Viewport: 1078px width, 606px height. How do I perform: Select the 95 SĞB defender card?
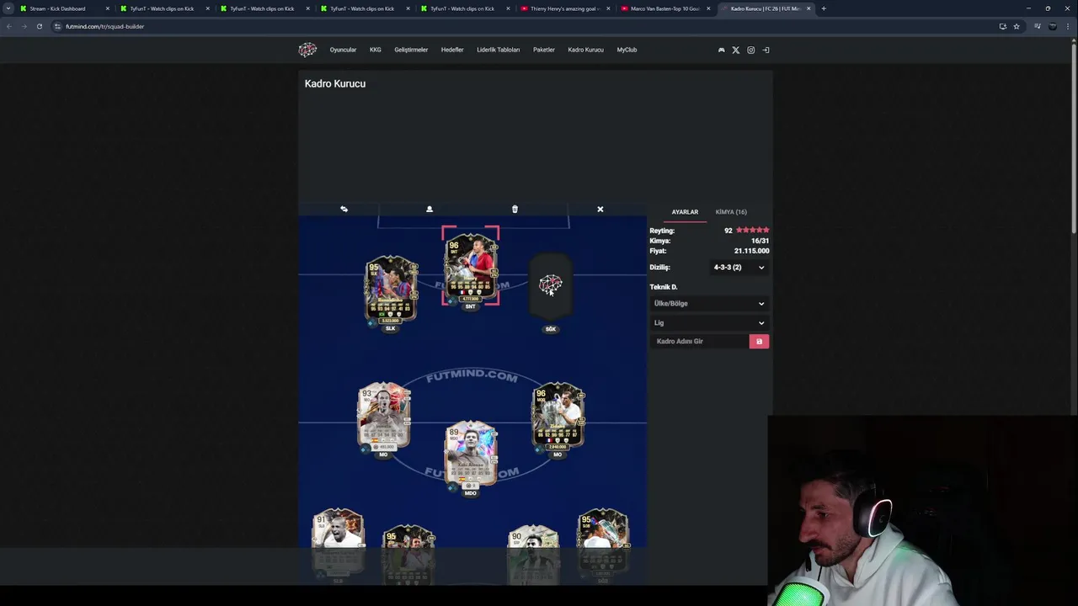(603, 539)
